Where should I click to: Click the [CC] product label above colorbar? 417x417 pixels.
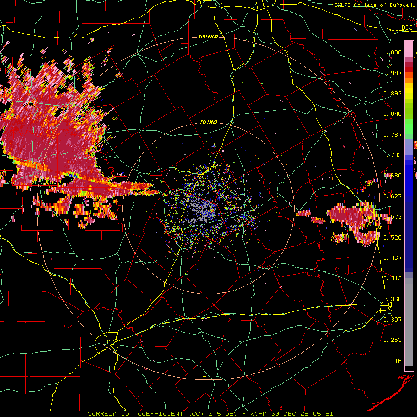click(396, 32)
